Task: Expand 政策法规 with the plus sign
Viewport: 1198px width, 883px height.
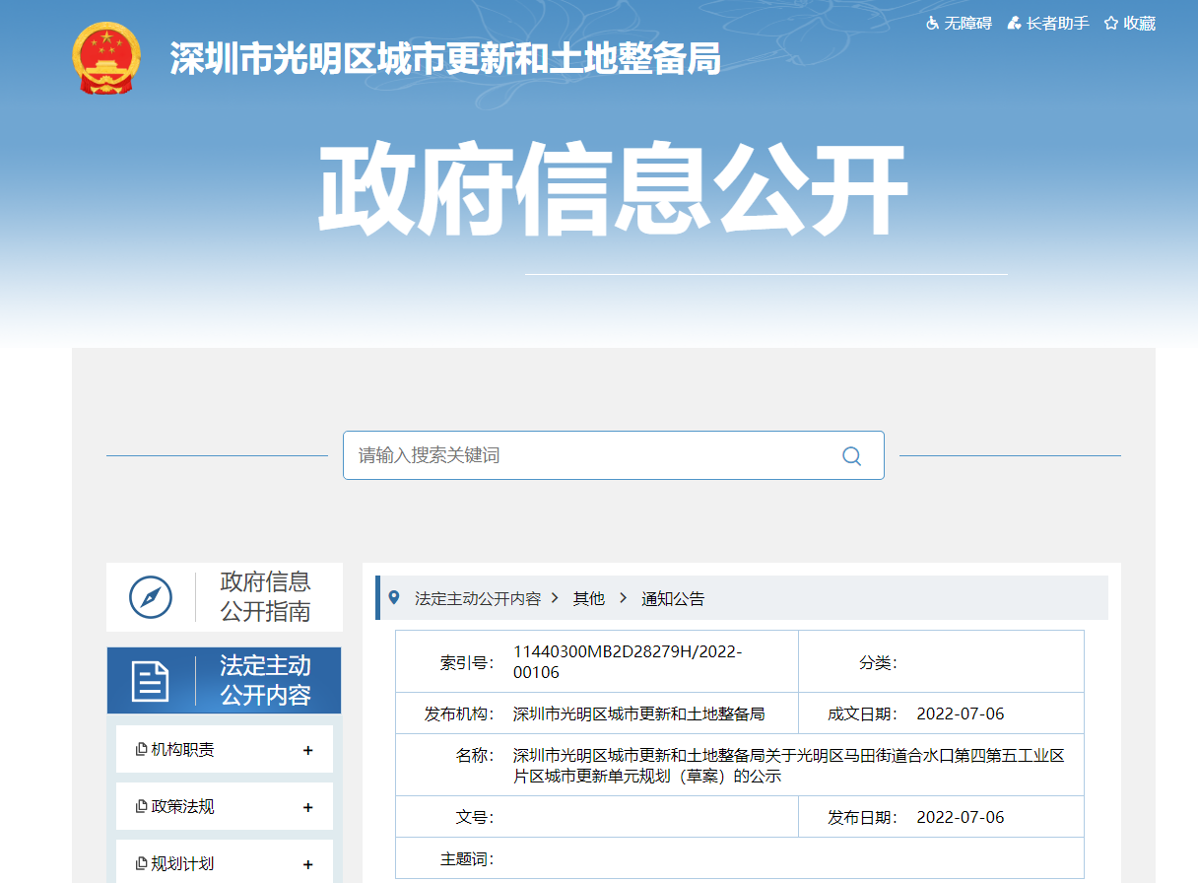Action: click(307, 807)
